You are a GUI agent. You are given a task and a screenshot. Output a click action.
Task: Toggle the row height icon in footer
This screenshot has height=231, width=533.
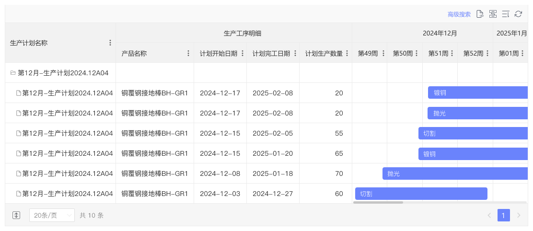[16, 215]
